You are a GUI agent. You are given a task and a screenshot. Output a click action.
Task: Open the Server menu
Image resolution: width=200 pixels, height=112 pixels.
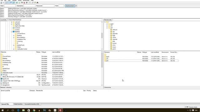click(x=19, y=1)
